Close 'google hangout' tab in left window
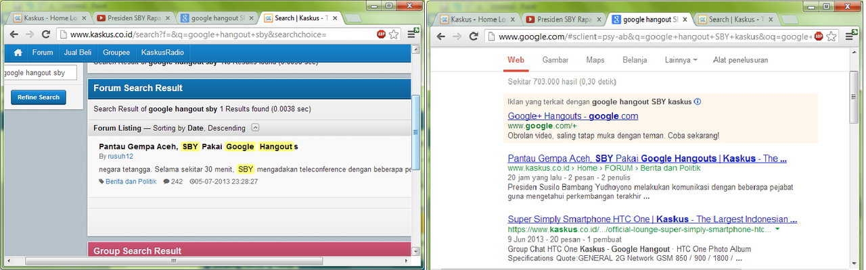The image size is (866, 270). [252, 19]
